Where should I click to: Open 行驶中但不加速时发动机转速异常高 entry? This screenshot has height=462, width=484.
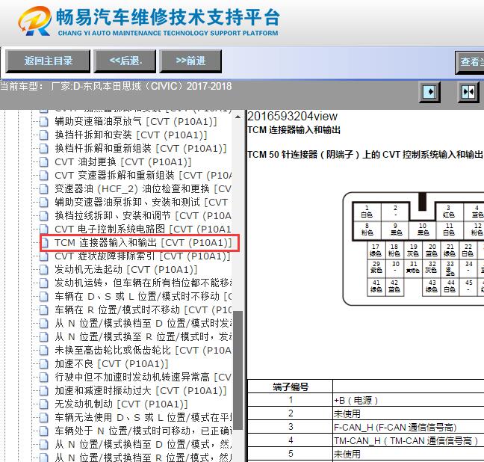click(143, 378)
